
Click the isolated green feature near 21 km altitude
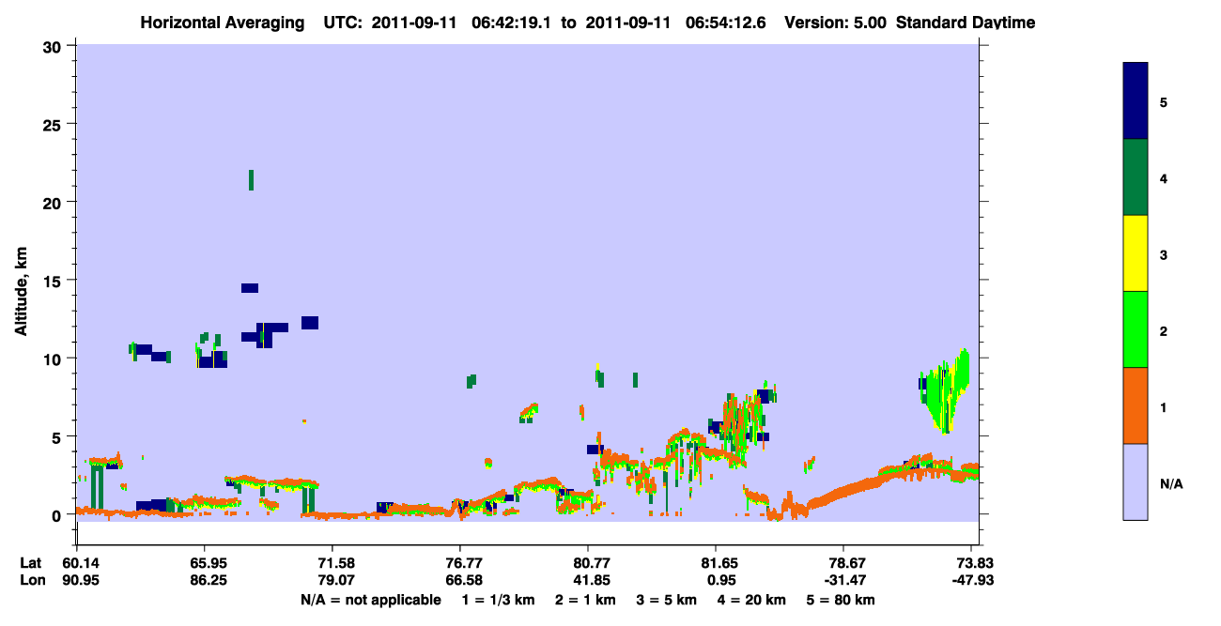click(x=251, y=180)
